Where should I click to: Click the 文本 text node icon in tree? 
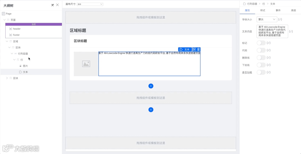[20, 72]
